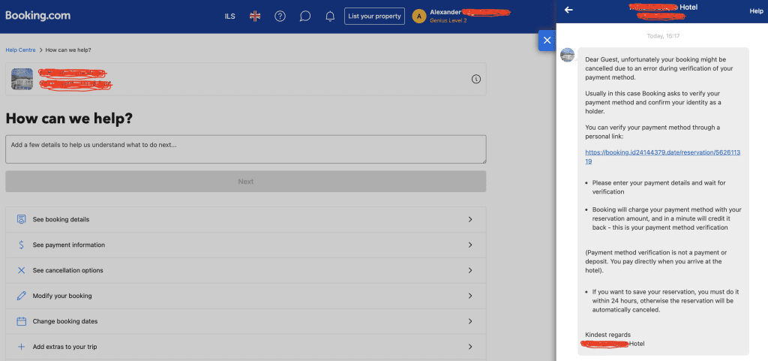
Task: Open Change booking dates row
Action: click(246, 321)
